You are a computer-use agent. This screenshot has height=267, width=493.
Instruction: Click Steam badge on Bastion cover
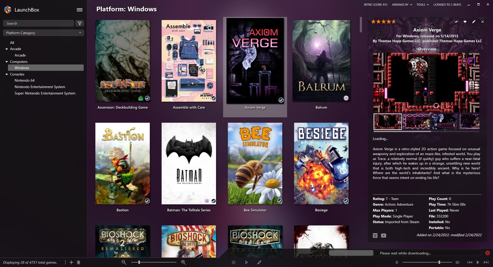point(147,201)
